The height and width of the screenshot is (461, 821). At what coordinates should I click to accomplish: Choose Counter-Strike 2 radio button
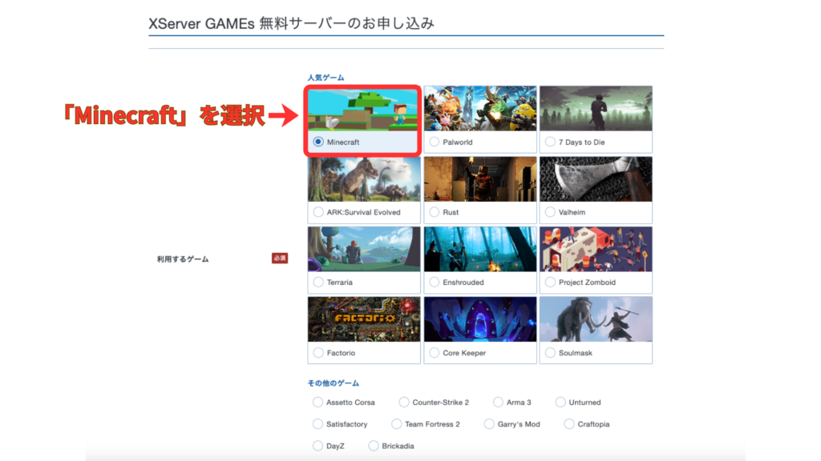click(x=404, y=403)
